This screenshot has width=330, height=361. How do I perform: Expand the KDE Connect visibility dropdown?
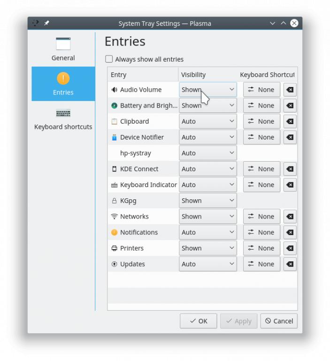(207, 169)
